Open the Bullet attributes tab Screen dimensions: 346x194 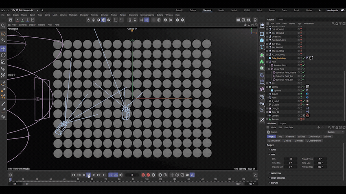pos(328,137)
